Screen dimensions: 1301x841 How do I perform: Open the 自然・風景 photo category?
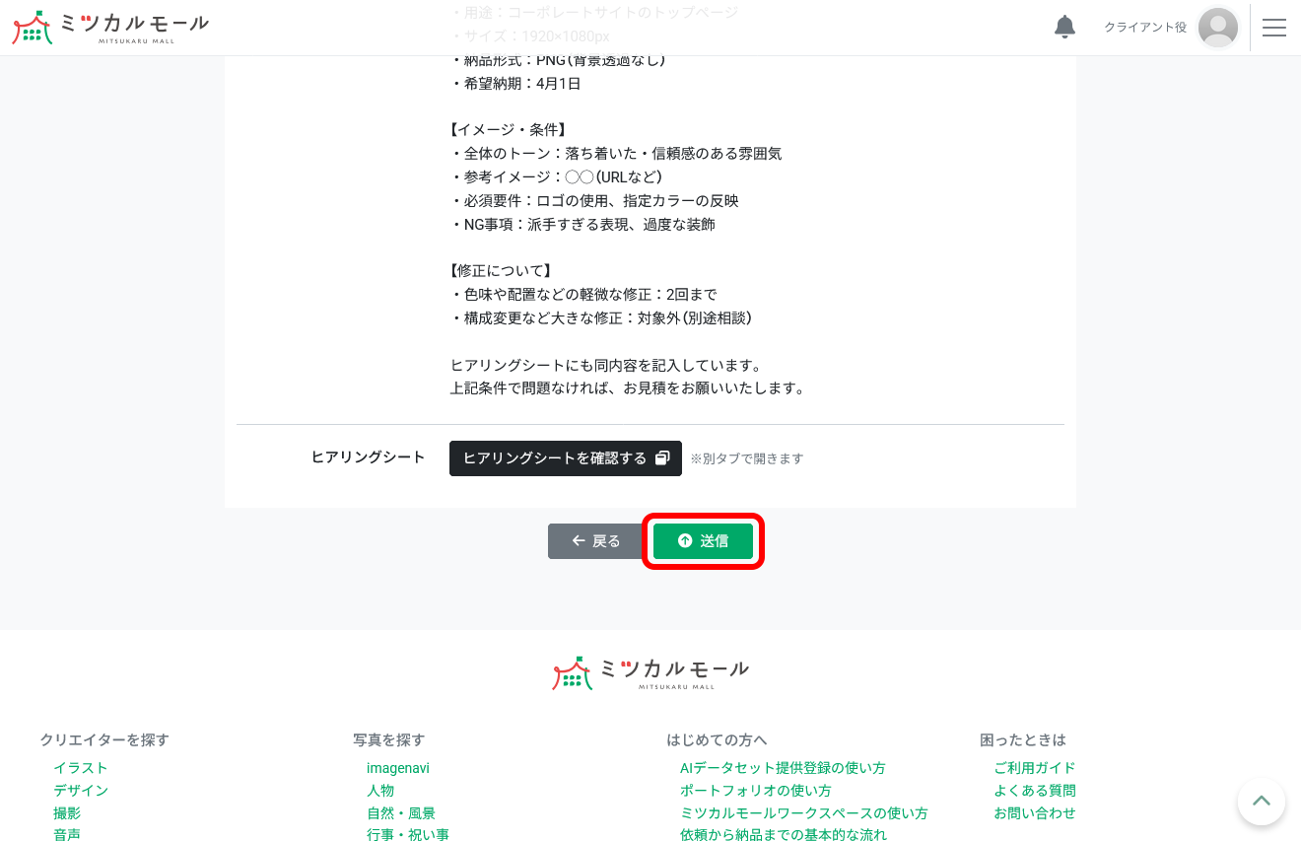(x=401, y=812)
